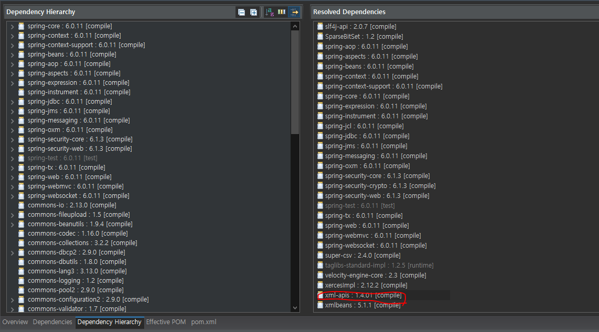Click hierarchy scrollbar down arrow
Screen dimensions: 599x332
point(295,307)
